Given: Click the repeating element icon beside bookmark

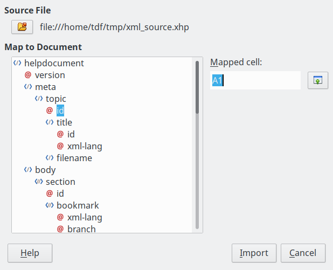Looking at the screenshot, I should [50, 205].
